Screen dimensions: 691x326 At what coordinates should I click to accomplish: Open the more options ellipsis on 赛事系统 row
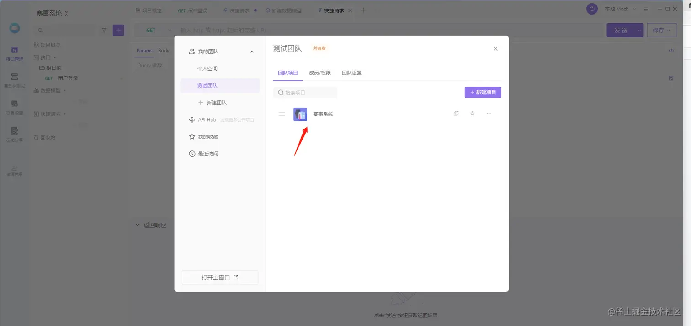(x=489, y=114)
